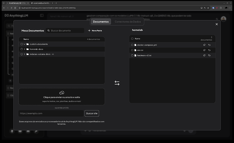Create a folder with Nova Pasta
The width and height of the screenshot is (234, 143).
[95, 30]
